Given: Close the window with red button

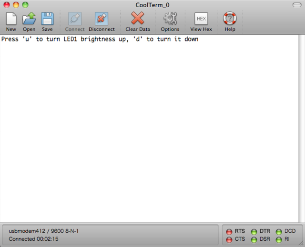Looking at the screenshot, I should (x=7, y=5).
